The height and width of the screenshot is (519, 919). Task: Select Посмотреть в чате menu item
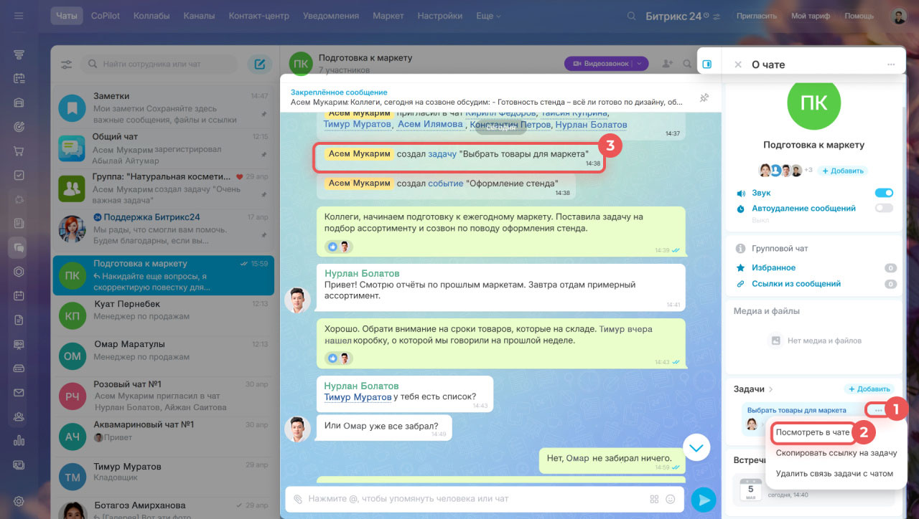pyautogui.click(x=812, y=433)
